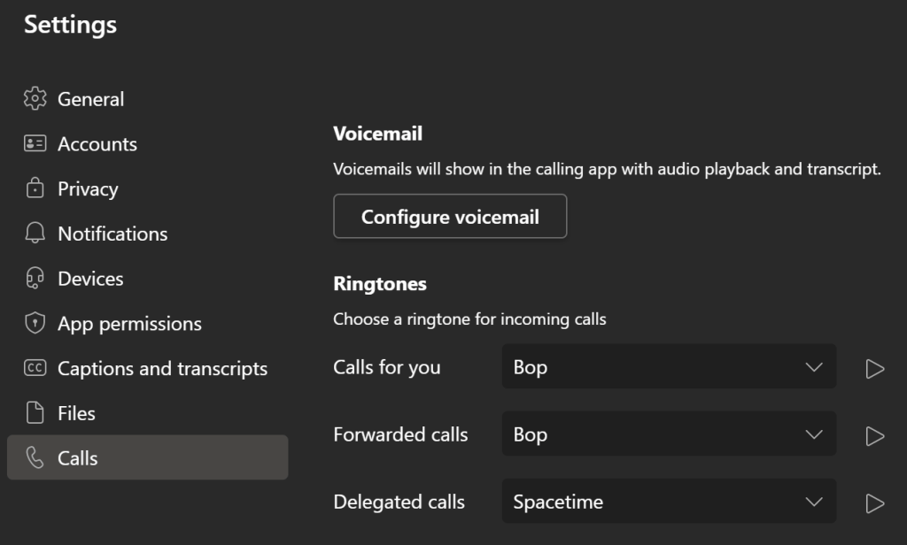This screenshot has height=545, width=907.
Task: Preview the Calls for you ringtone
Action: click(875, 368)
